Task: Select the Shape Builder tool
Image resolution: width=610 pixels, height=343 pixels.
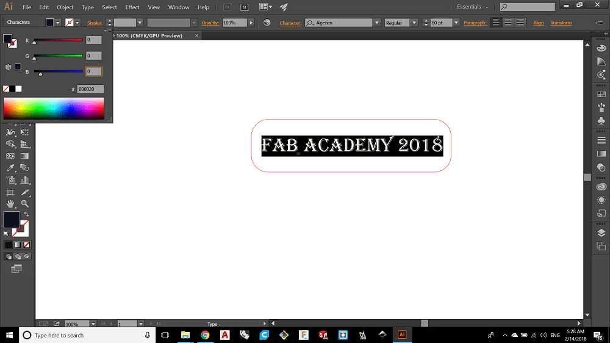Action: pos(10,144)
